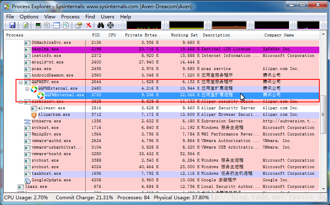Click the binoculars Find Handle icon
This screenshot has height=205, width=330.
point(101,25)
